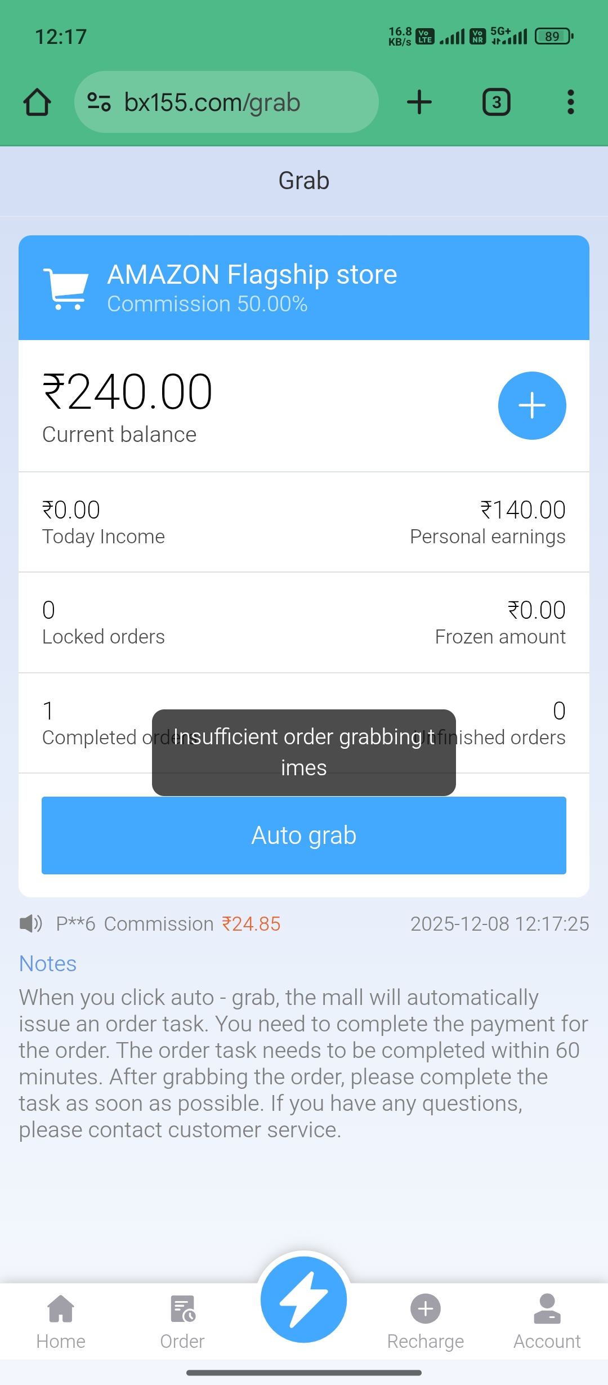Tap the center lightning bolt grab button

click(x=304, y=1299)
